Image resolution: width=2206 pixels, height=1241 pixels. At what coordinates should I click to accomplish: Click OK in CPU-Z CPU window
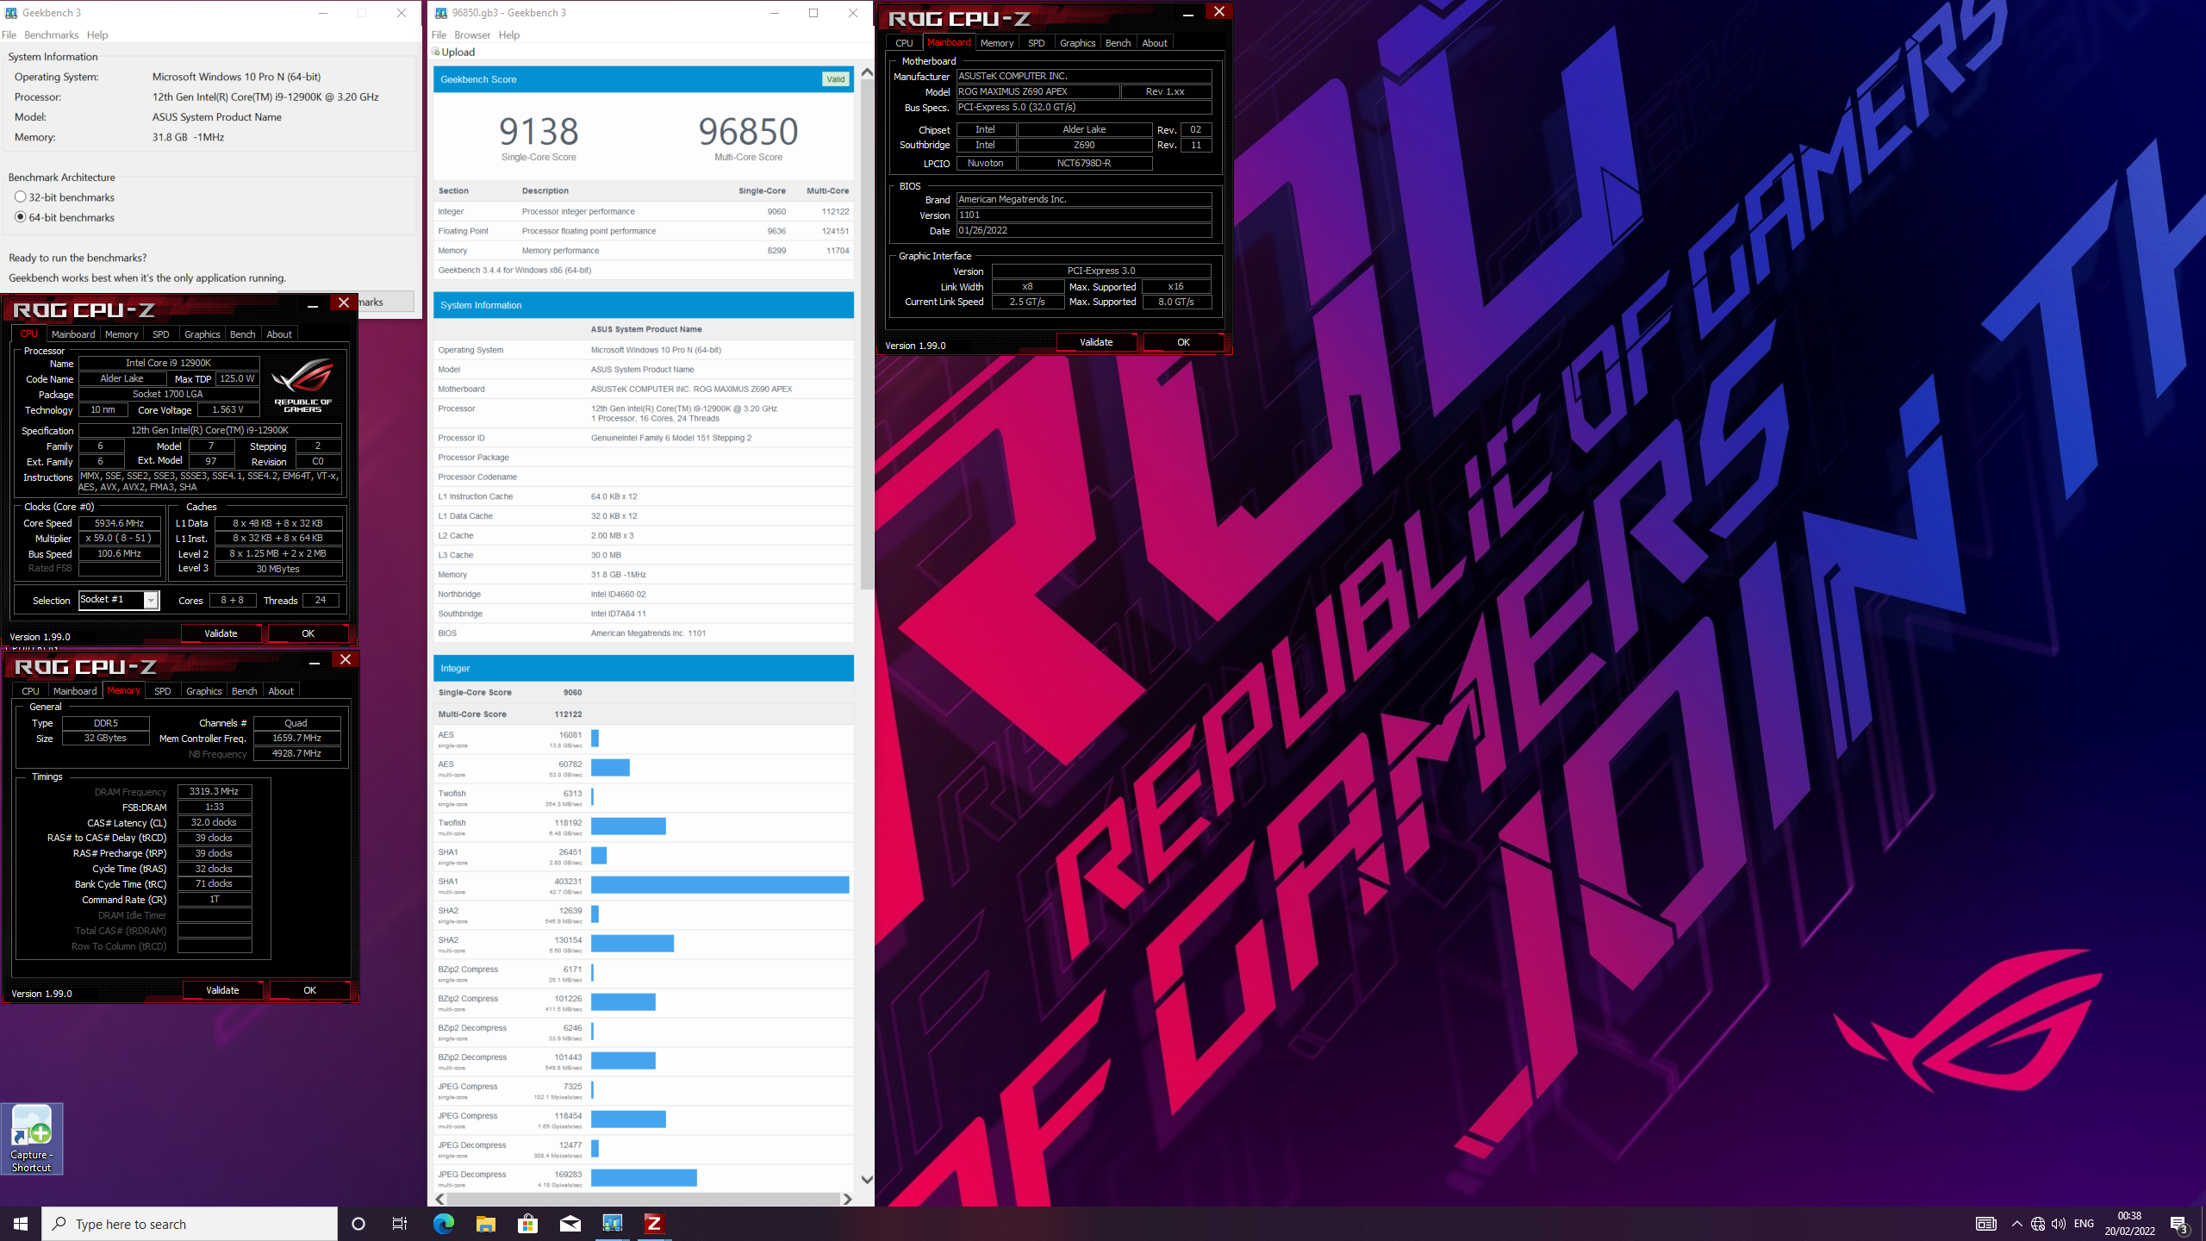[x=308, y=633]
